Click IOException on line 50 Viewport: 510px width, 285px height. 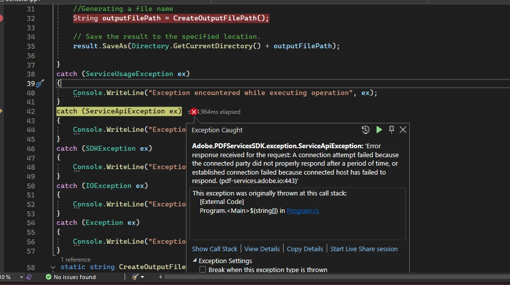(108, 186)
